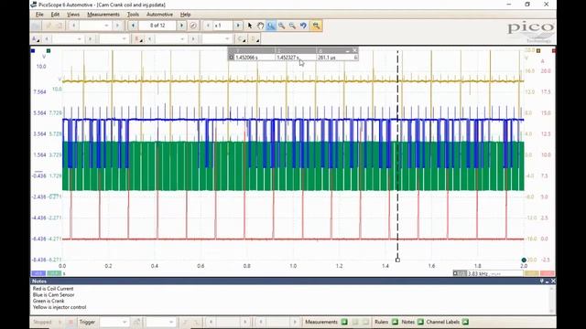586x329 pixels.
Task: Select the highlighted zoom window tool
Action: coord(271,26)
